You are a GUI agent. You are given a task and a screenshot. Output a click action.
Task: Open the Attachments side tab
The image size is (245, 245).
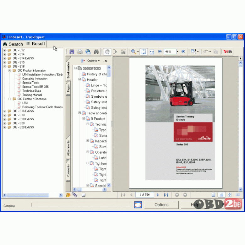coord(68,148)
